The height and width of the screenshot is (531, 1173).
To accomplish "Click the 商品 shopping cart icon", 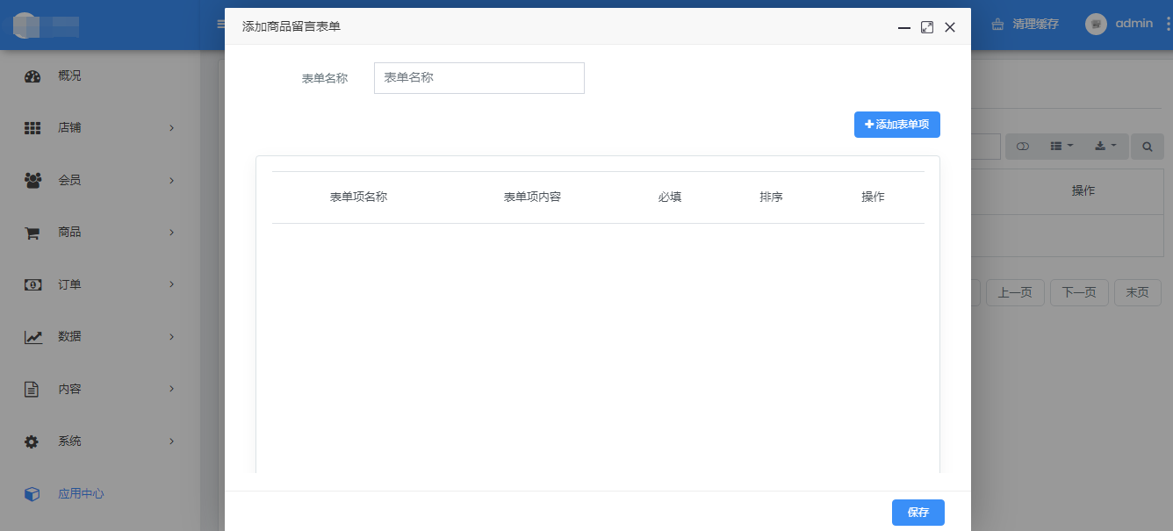I will [32, 233].
